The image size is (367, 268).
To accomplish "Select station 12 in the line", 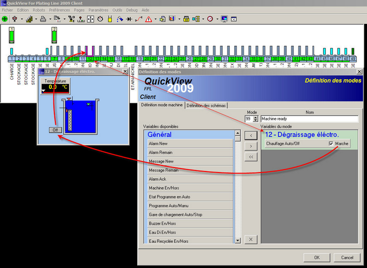I will [90, 59].
